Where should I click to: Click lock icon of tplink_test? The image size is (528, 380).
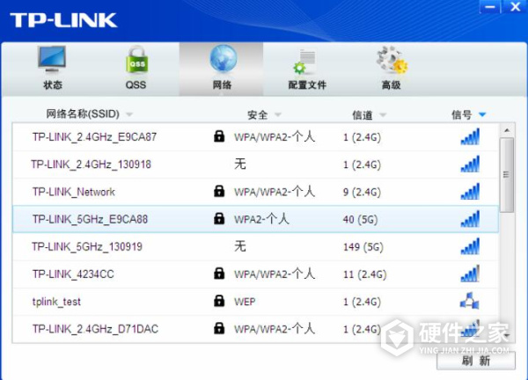coord(219,301)
